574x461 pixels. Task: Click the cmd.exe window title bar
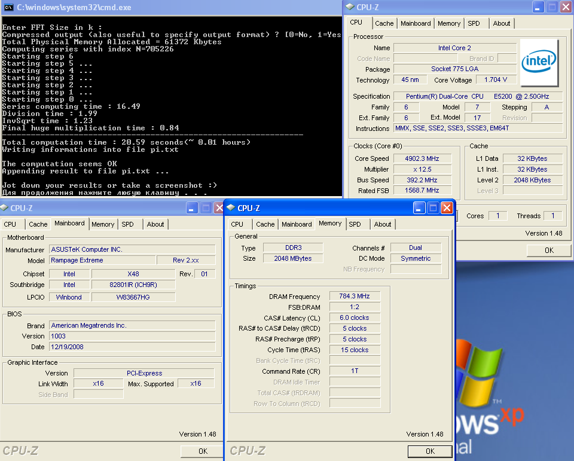point(172,7)
